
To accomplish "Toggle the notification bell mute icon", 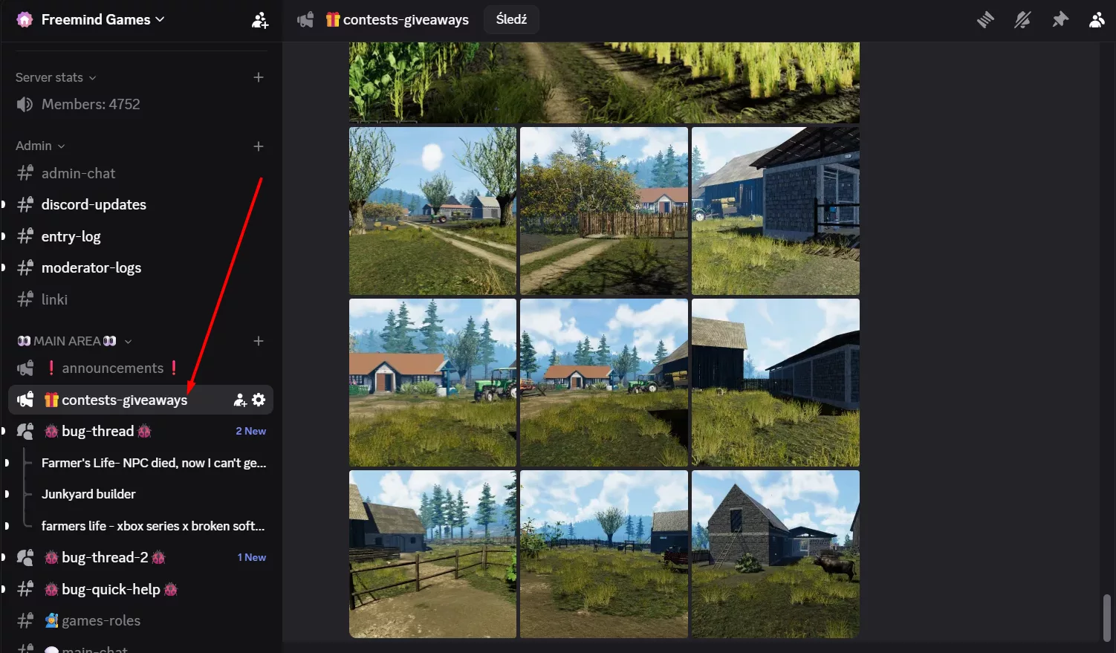I will click(x=1022, y=20).
